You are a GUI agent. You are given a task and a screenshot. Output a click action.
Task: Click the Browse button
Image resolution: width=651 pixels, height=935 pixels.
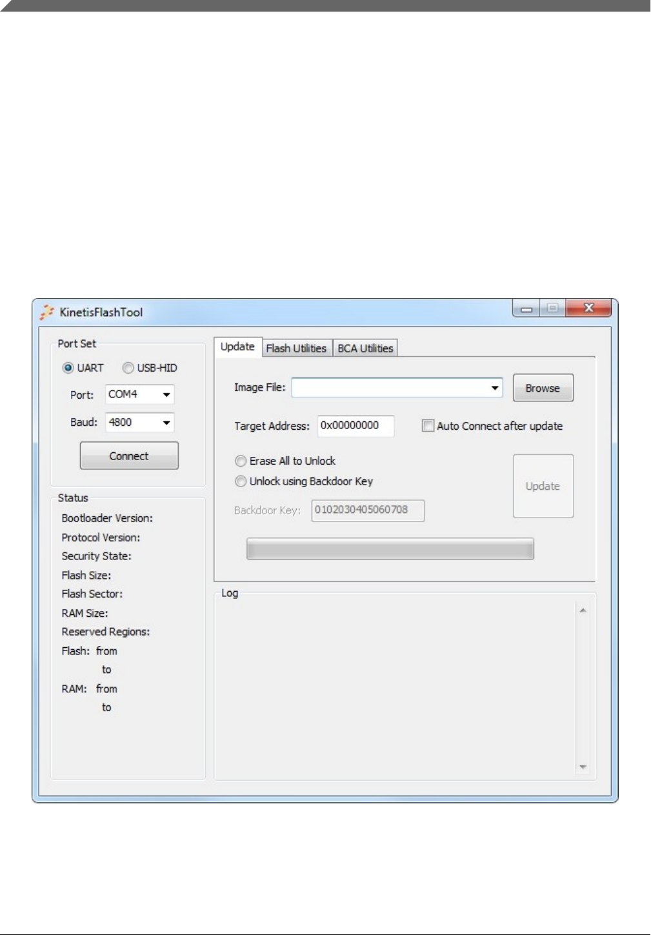coord(543,388)
